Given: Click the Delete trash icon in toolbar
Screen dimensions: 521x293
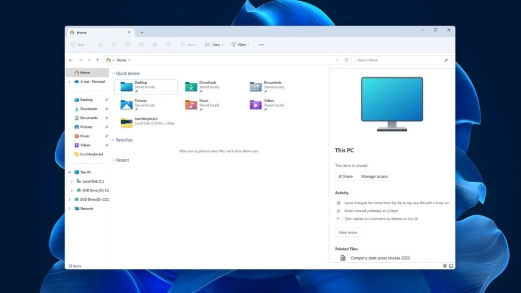Looking at the screenshot, I should click(x=168, y=45).
